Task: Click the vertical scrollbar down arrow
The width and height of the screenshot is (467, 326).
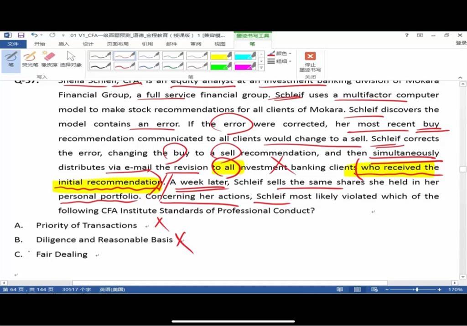Action: pos(463,277)
